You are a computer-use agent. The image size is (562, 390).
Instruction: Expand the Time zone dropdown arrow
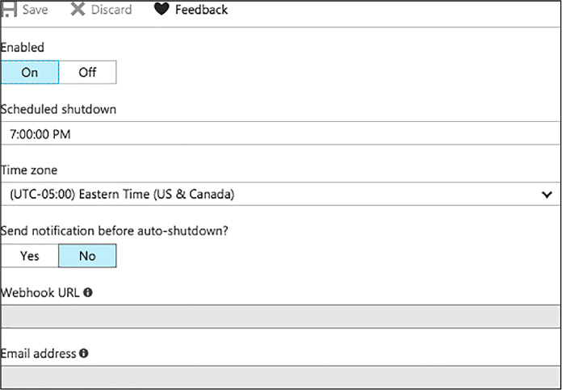[547, 195]
